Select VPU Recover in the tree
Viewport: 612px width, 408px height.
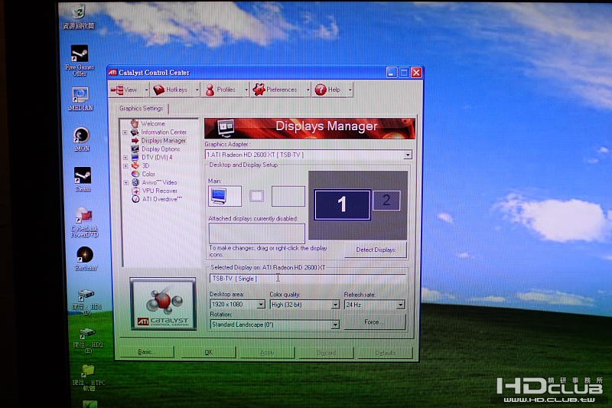click(160, 191)
